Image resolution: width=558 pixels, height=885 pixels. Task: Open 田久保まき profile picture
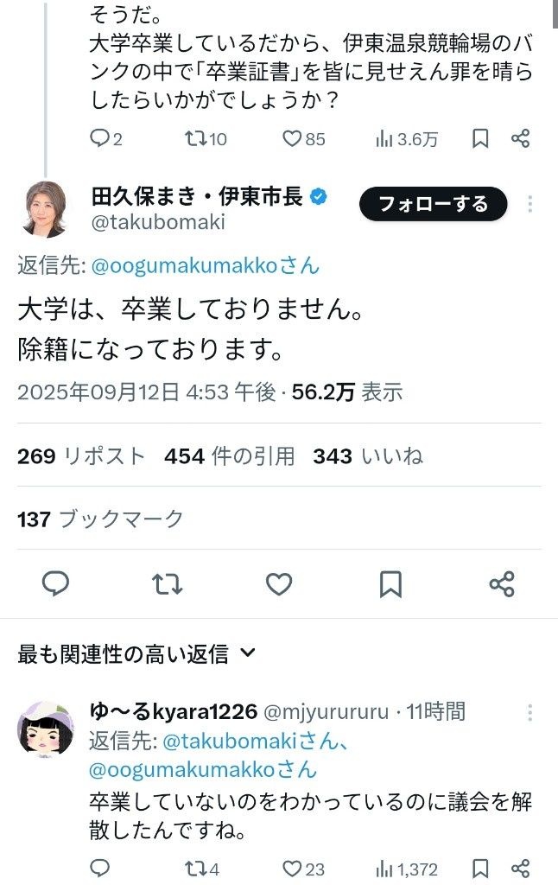point(41,209)
